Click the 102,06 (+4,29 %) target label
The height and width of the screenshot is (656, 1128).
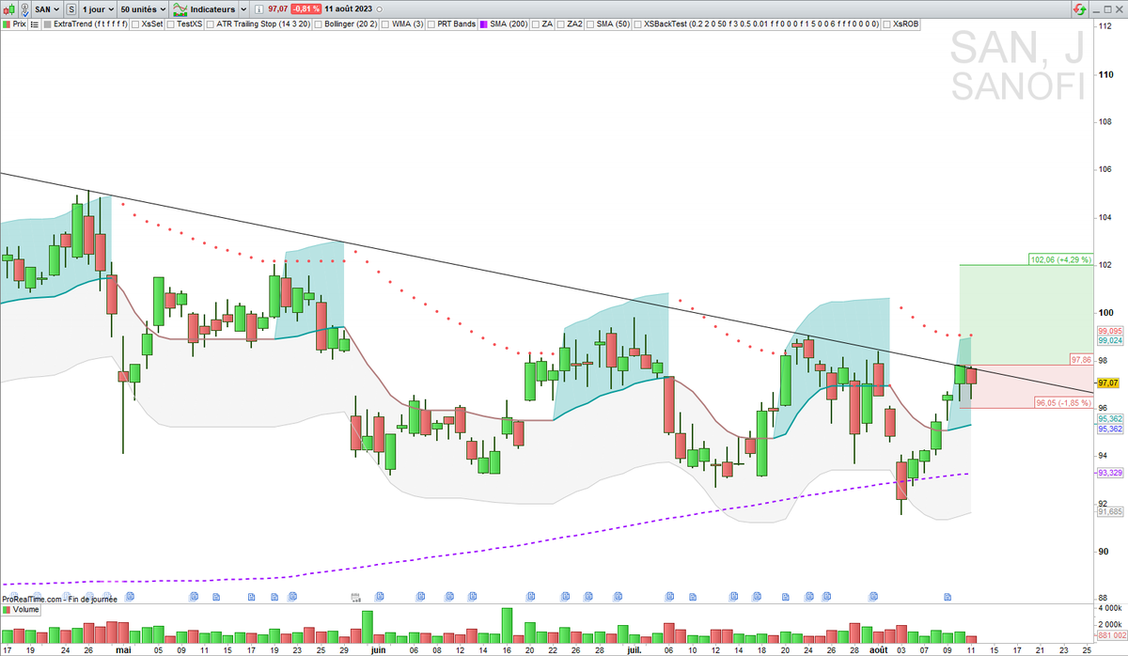[1060, 259]
